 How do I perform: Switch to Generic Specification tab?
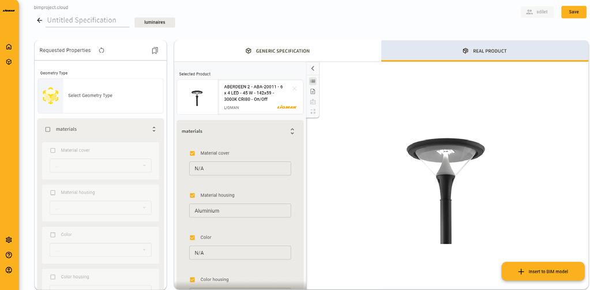point(277,51)
